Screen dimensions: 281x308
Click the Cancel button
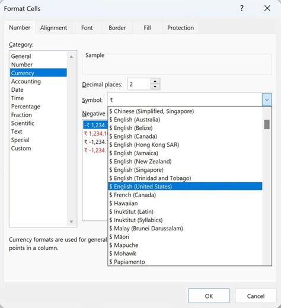tap(256, 296)
